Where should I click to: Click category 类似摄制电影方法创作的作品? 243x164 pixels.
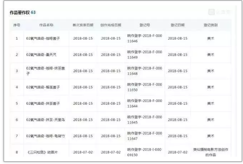(211, 152)
